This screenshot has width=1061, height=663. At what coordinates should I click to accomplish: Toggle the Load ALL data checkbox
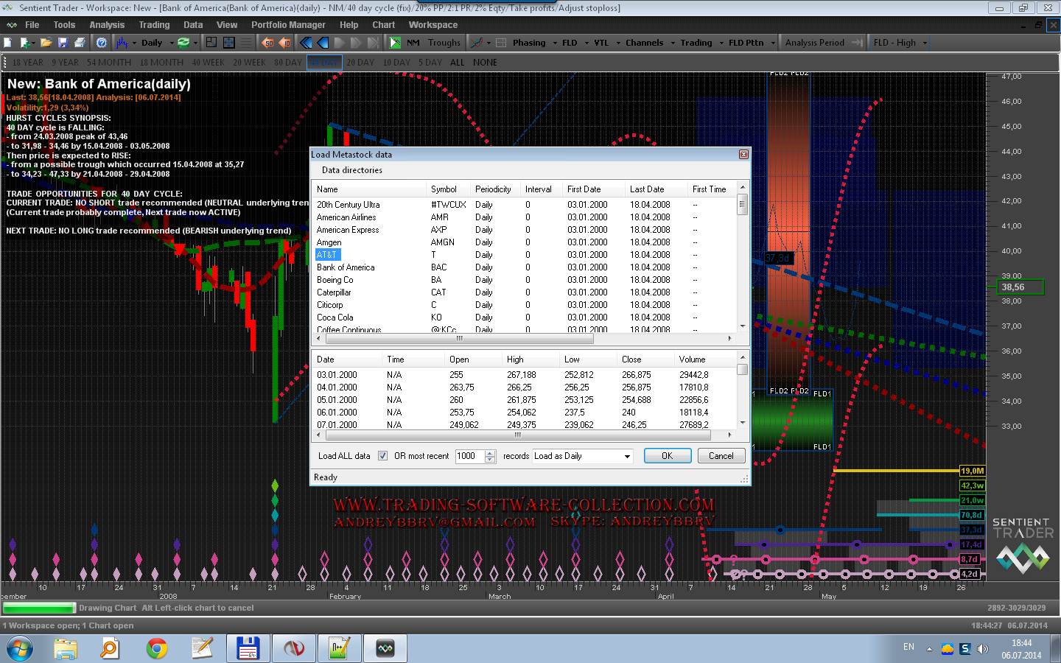coord(382,456)
